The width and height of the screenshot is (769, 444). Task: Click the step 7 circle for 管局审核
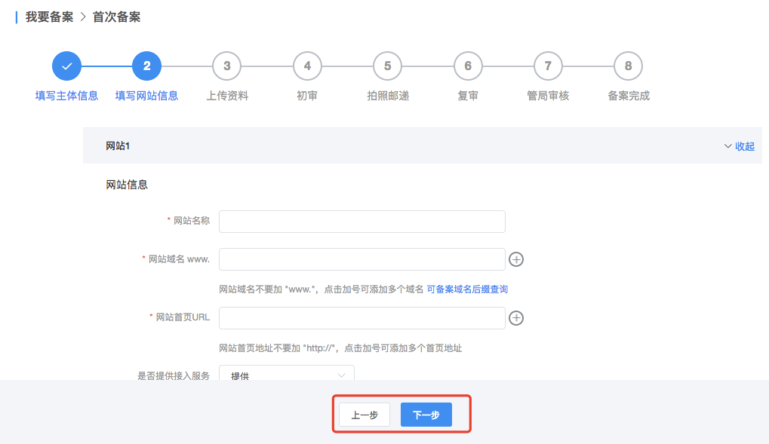click(x=548, y=66)
